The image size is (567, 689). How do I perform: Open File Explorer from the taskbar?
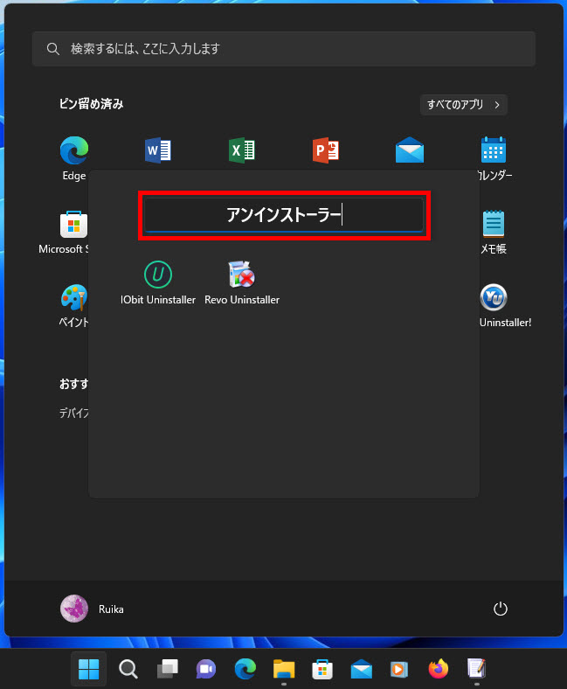pos(283,669)
